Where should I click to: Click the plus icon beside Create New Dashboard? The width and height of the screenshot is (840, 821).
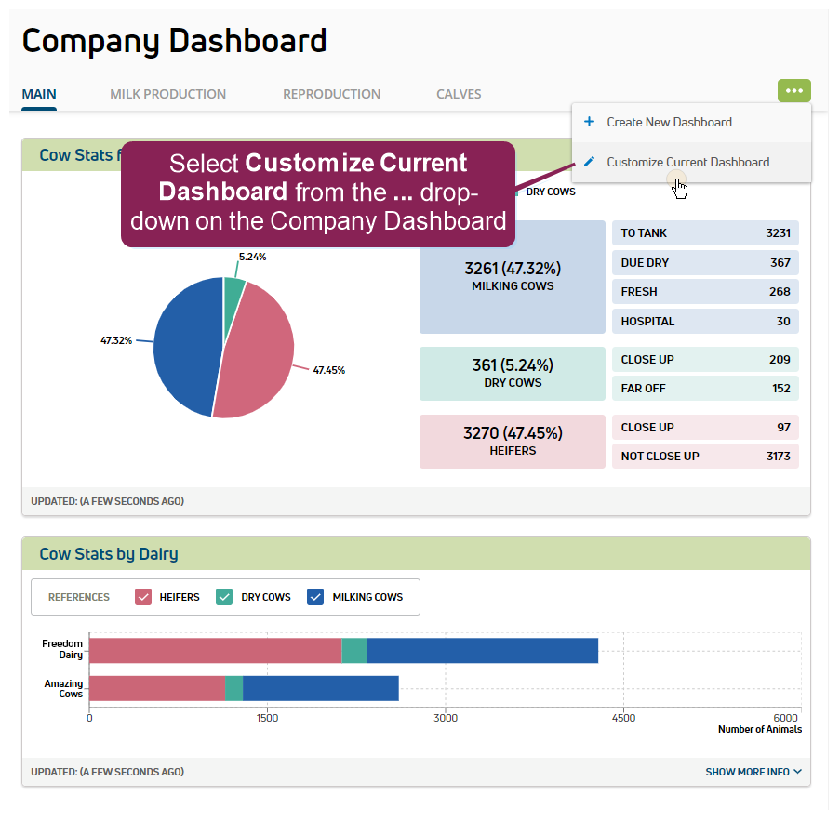[x=589, y=122]
